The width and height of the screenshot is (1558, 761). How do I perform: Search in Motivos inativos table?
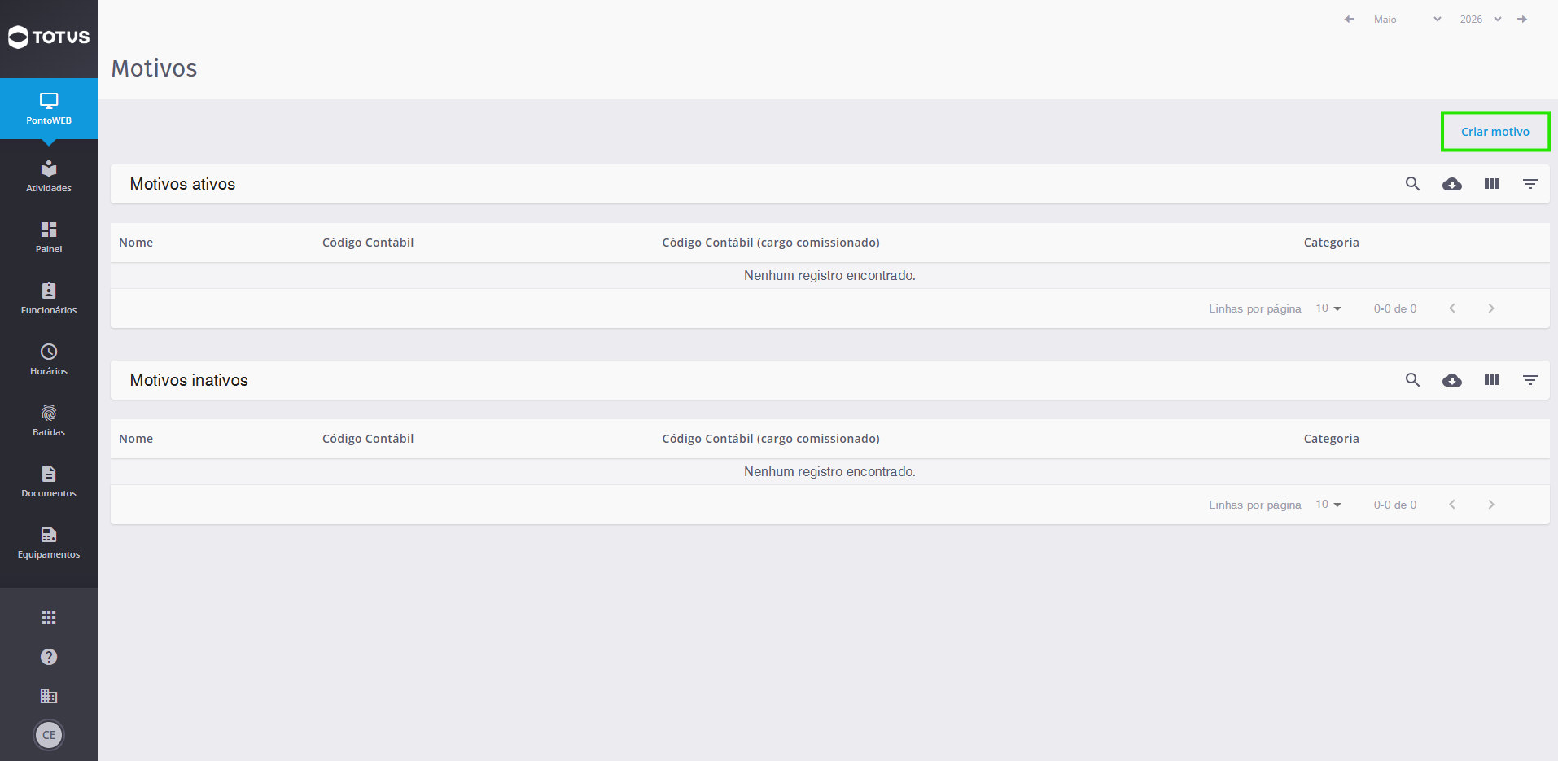click(x=1413, y=380)
